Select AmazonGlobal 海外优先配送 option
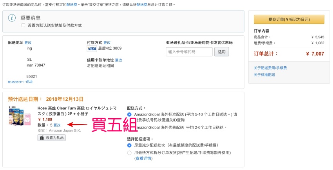This screenshot has width=333, height=170. [x=129, y=127]
